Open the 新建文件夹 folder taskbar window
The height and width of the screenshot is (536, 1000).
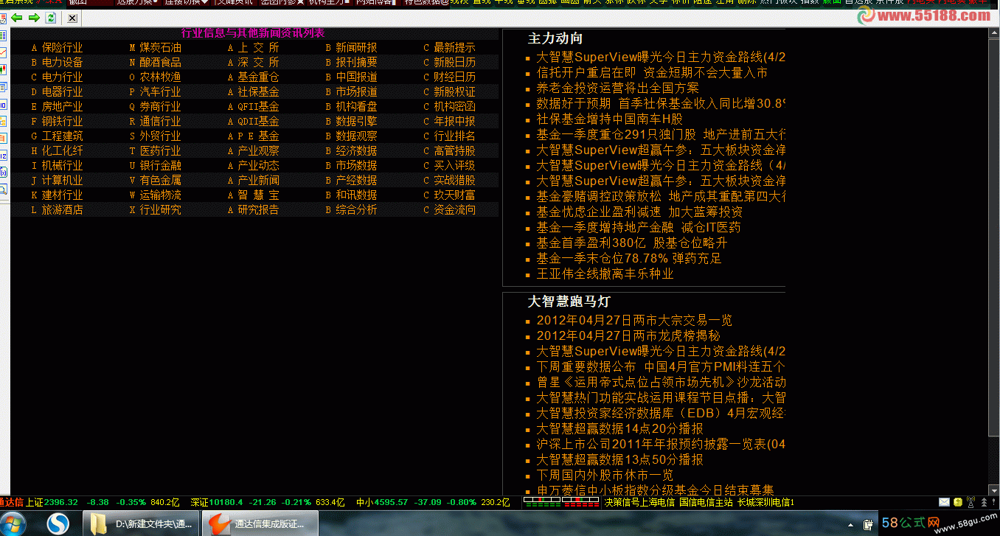(140, 524)
